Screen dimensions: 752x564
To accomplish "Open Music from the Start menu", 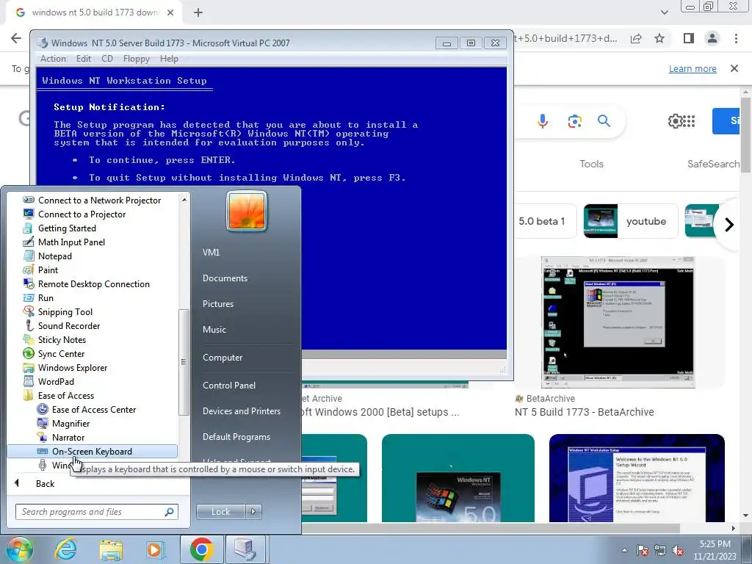I will 214,330.
